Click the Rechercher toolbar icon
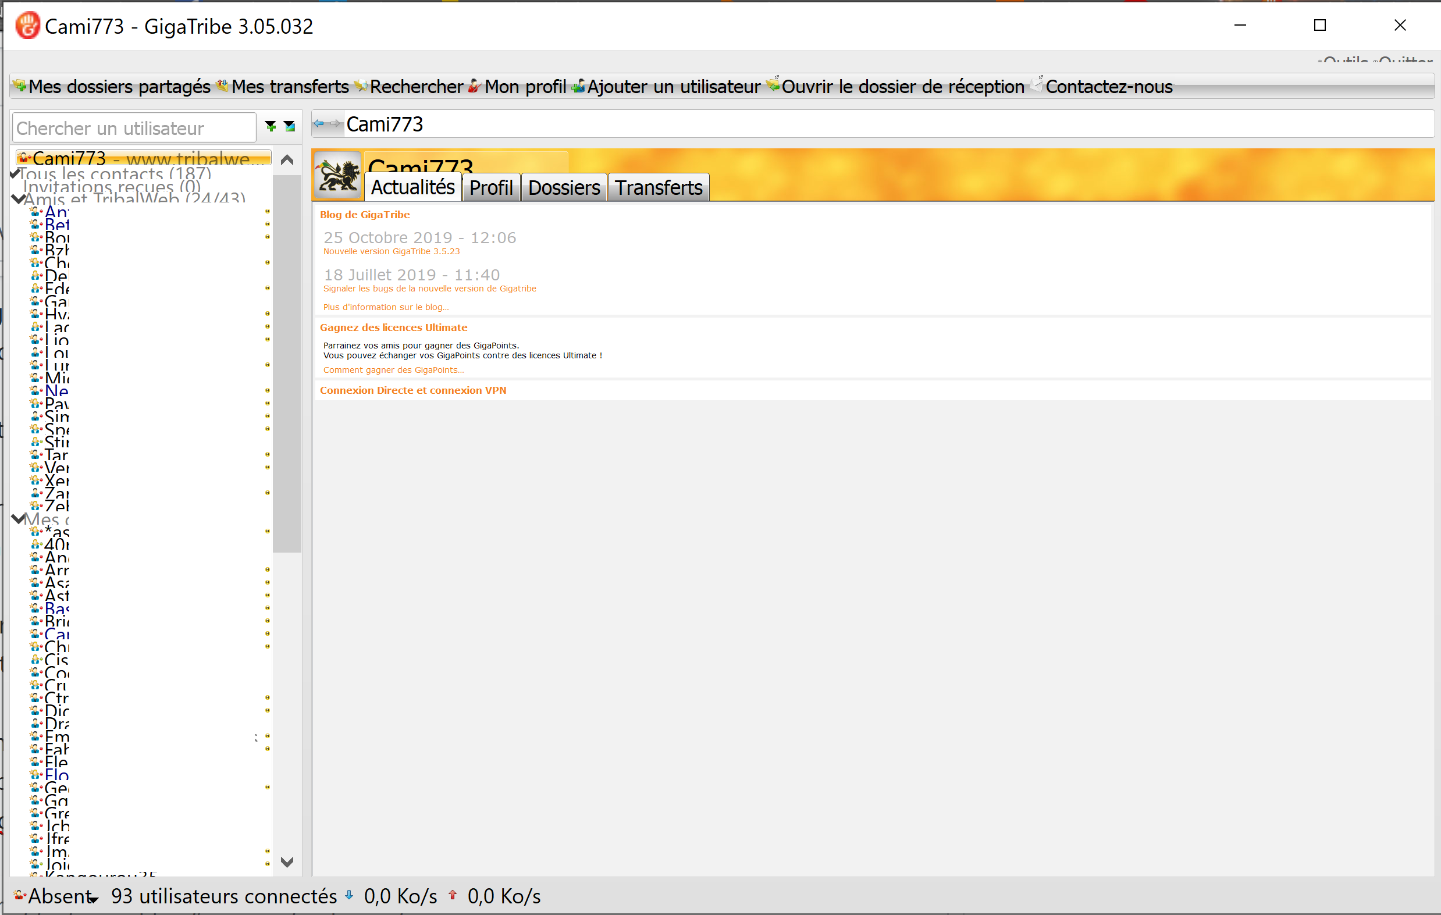 361,86
